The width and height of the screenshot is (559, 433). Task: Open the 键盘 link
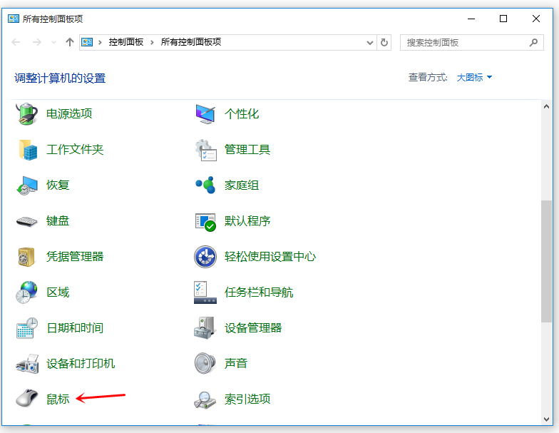point(58,221)
